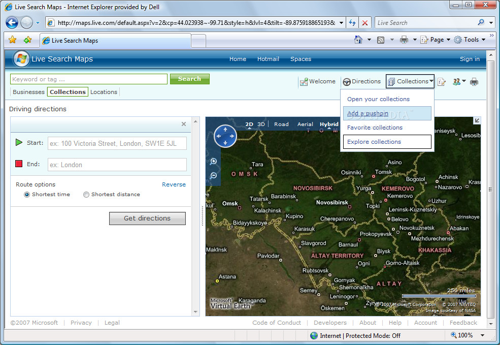This screenshot has height=345, width=500.
Task: Click the Start address input field
Action: tap(117, 143)
